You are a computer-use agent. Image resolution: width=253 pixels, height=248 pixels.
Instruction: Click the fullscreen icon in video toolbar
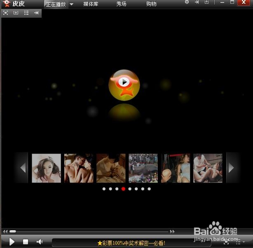pos(6,13)
